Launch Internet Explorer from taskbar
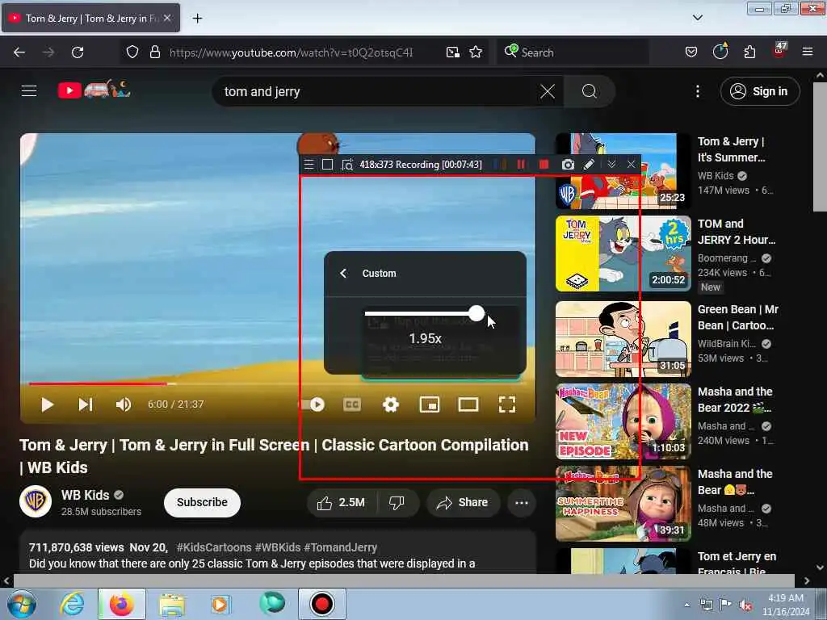This screenshot has width=827, height=620. (x=72, y=604)
